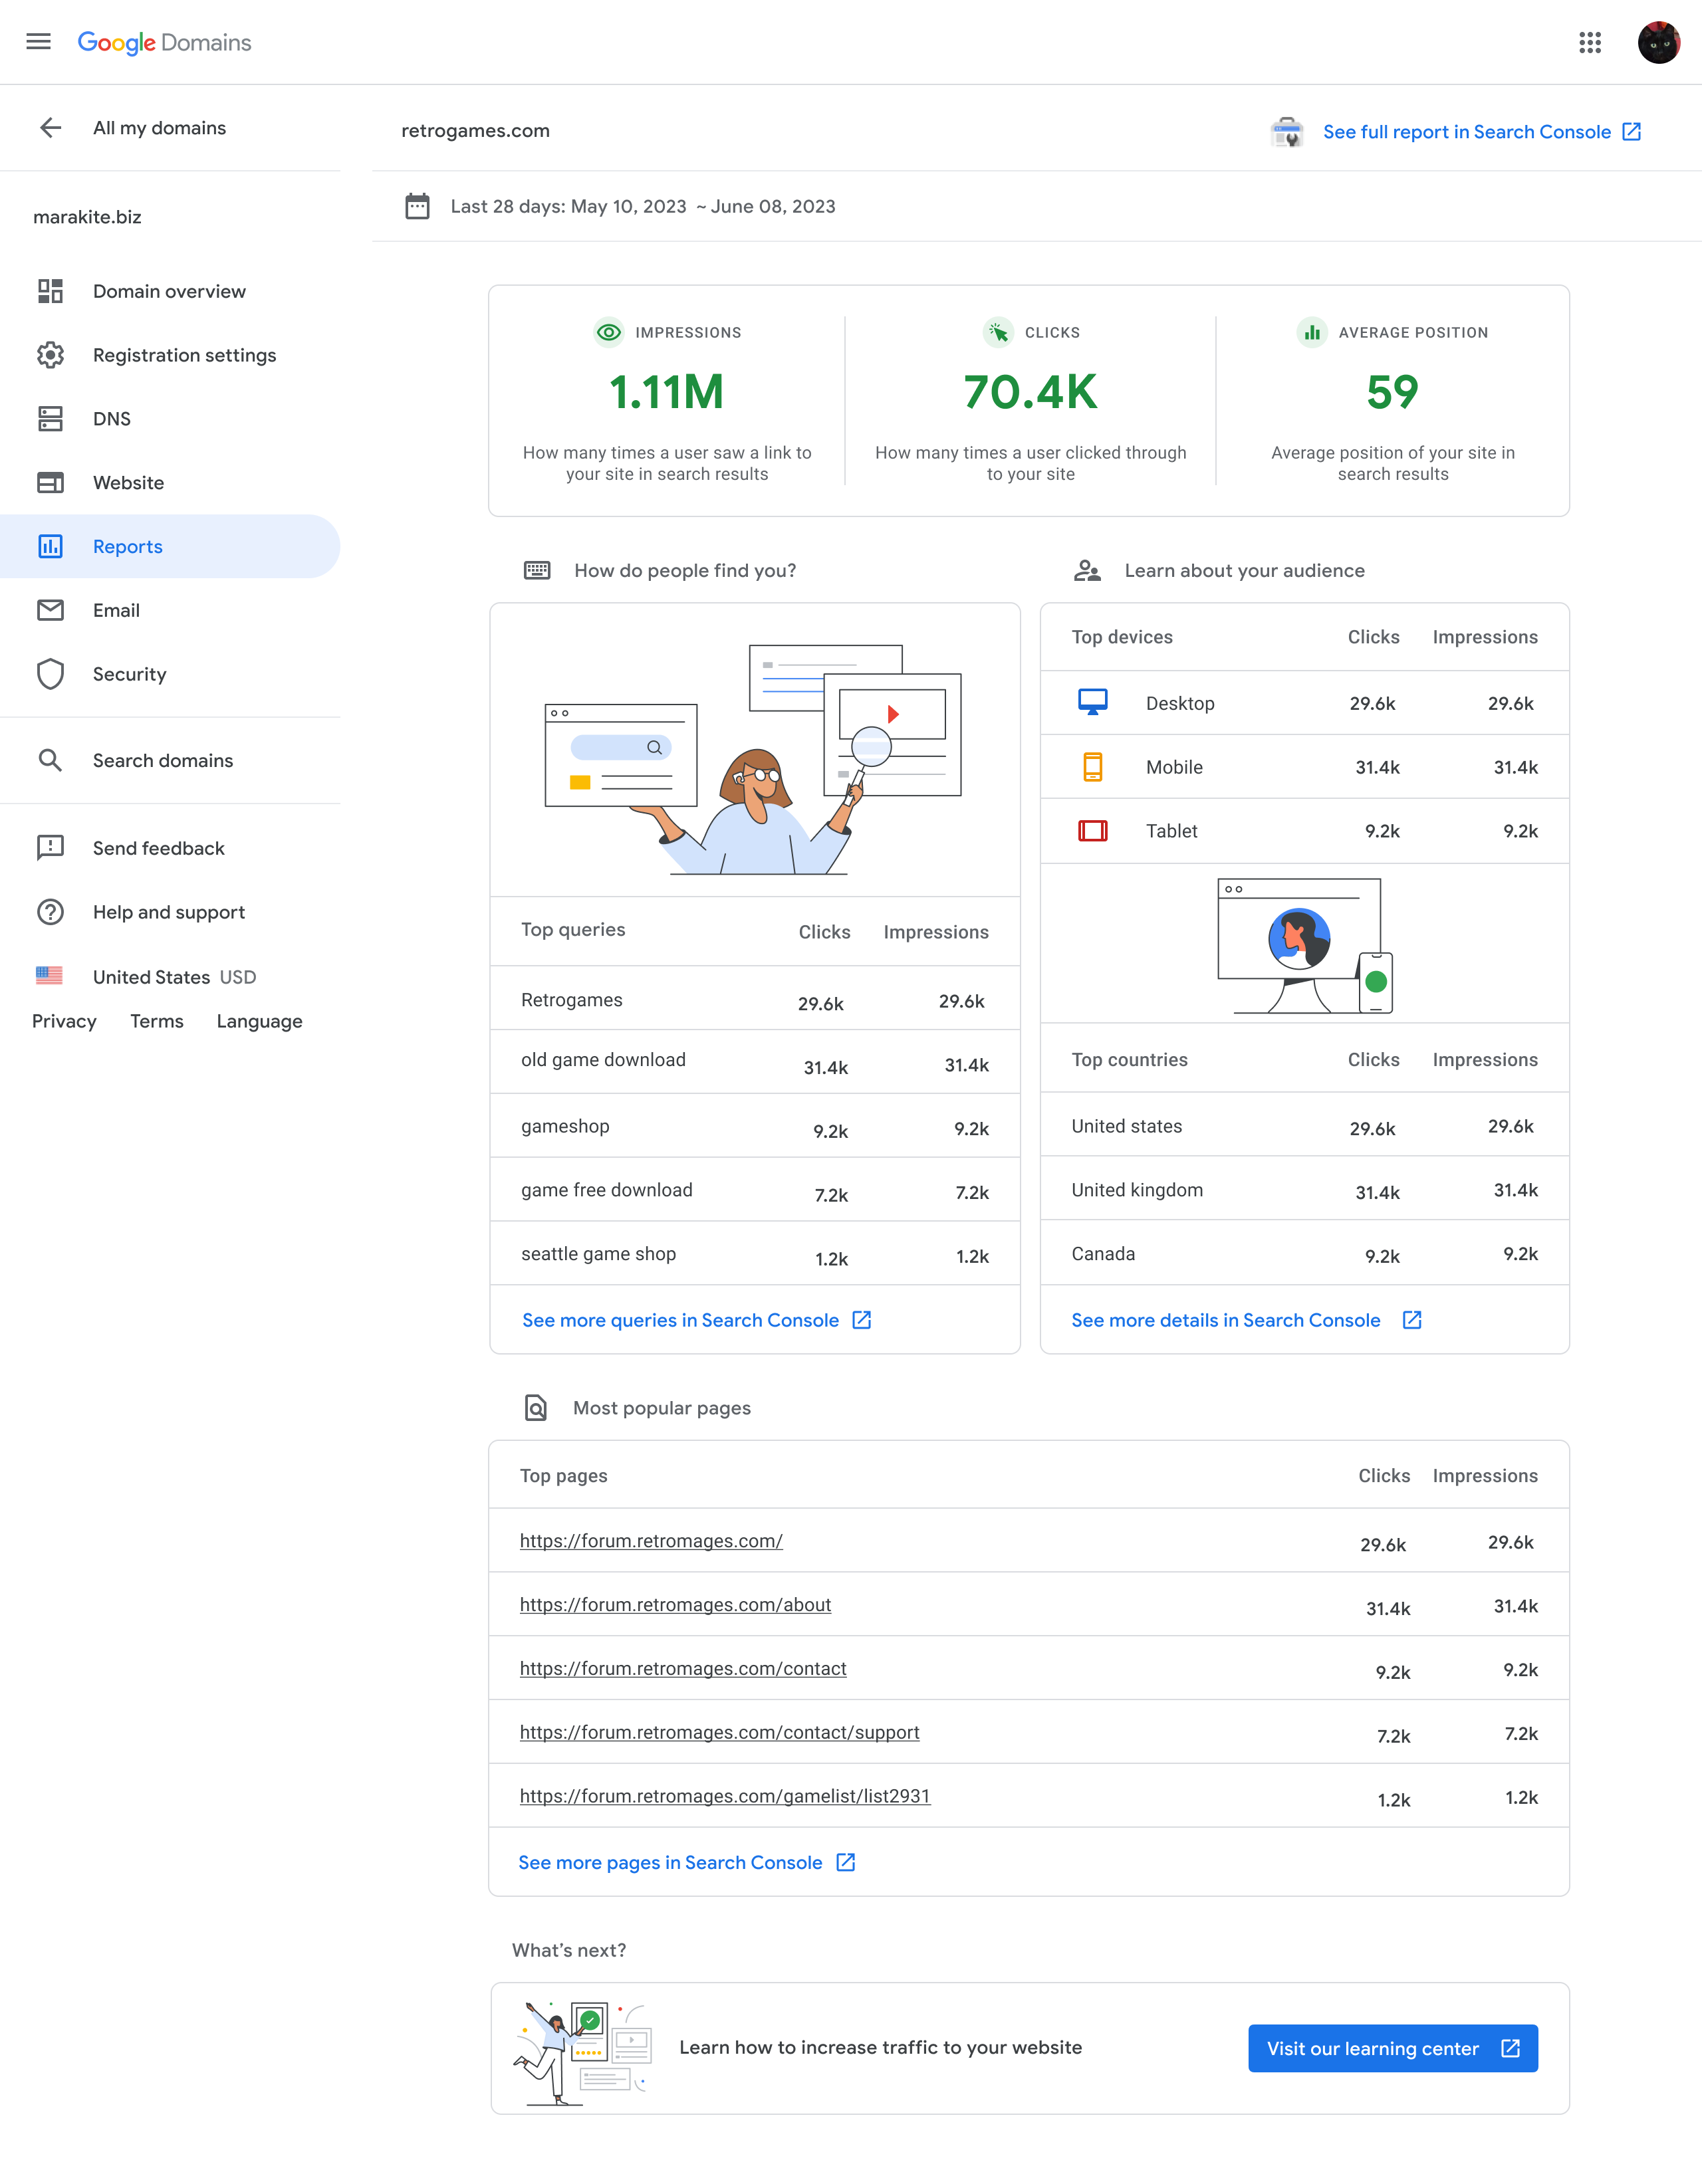The width and height of the screenshot is (1702, 2184).
Task: Click the Search domains magnifier icon
Action: pos(50,760)
